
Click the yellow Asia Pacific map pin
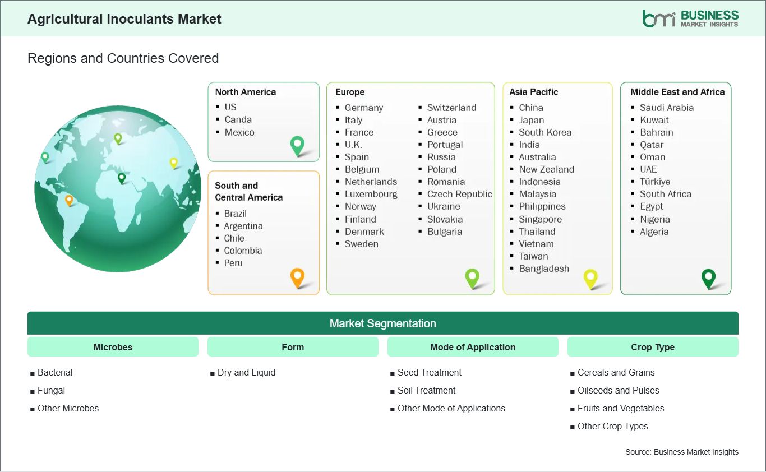click(x=590, y=279)
